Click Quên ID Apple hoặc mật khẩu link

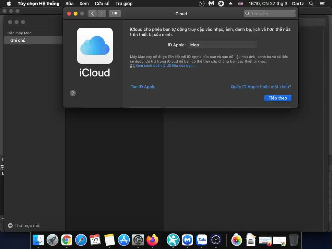pos(261,87)
